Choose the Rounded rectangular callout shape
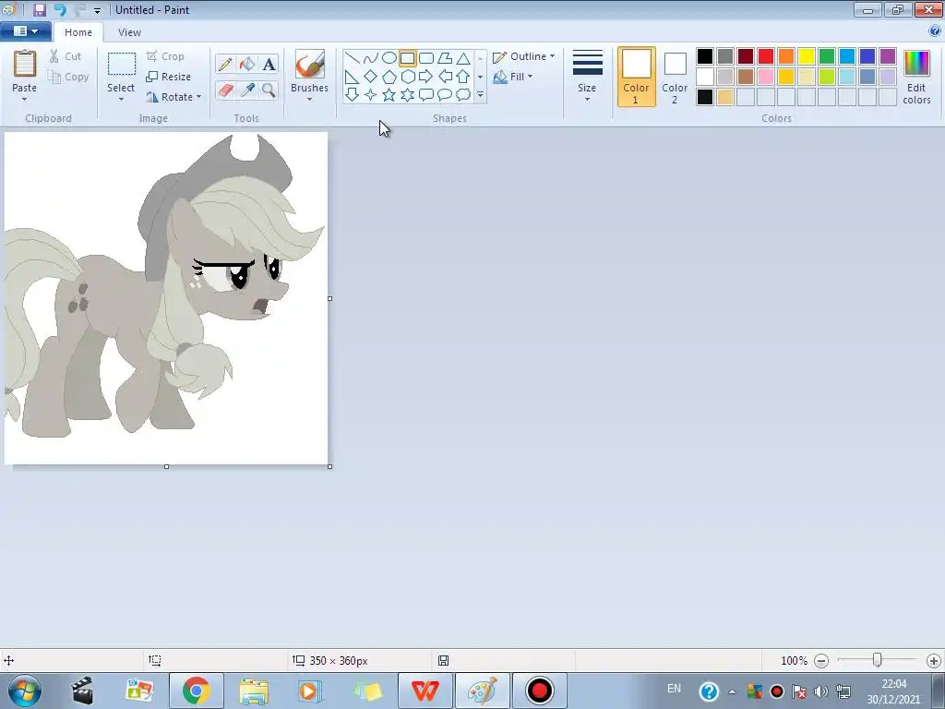The width and height of the screenshot is (945, 709). point(426,95)
